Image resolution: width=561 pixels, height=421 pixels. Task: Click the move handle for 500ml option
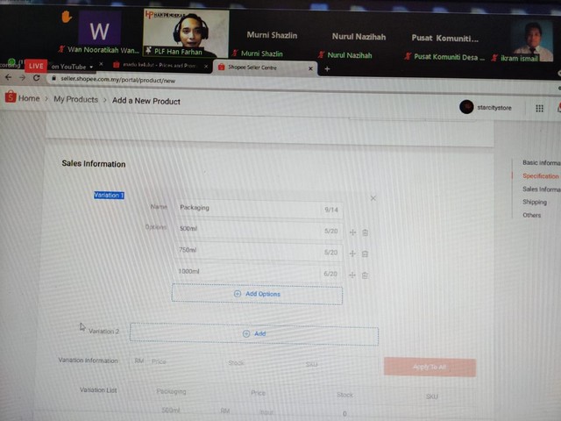click(352, 232)
